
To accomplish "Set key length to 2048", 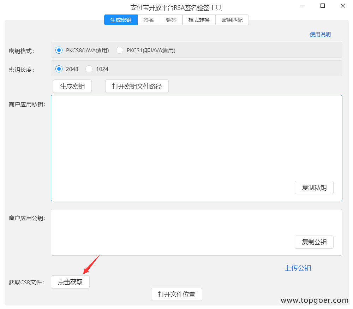I will (59, 69).
